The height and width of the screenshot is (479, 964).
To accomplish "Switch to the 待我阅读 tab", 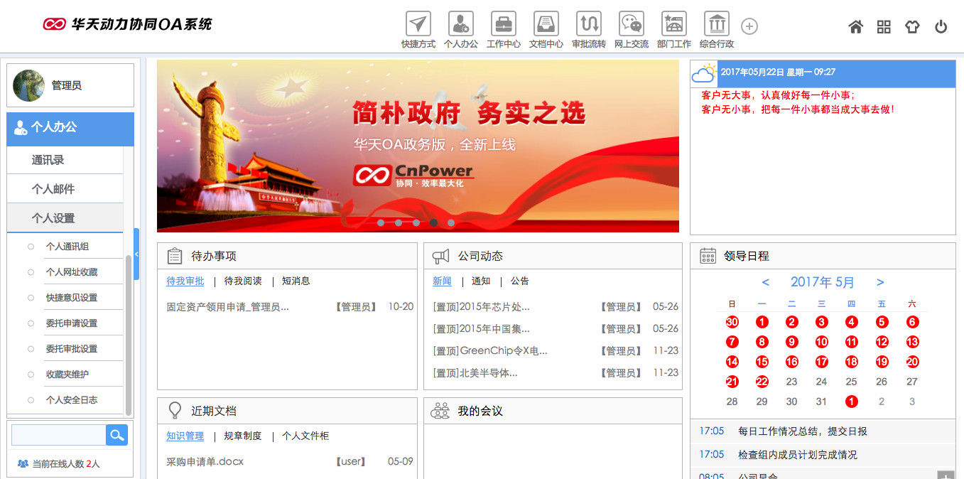I will pyautogui.click(x=243, y=281).
